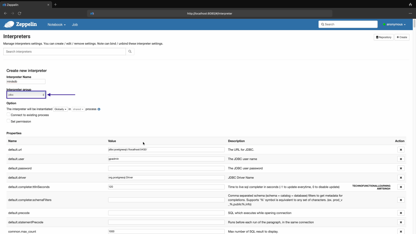This screenshot has width=416, height=234.
Task: Open the Interpreter group jdbc dropdown
Action: [26, 95]
